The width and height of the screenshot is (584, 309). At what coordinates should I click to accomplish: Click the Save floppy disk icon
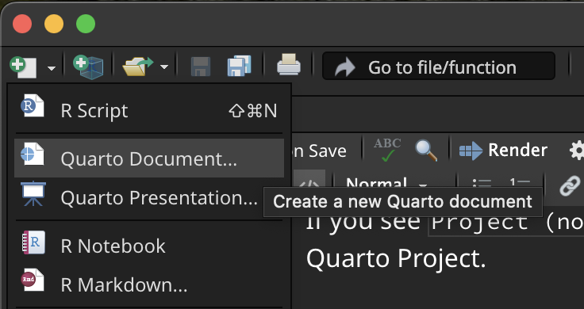(x=201, y=67)
